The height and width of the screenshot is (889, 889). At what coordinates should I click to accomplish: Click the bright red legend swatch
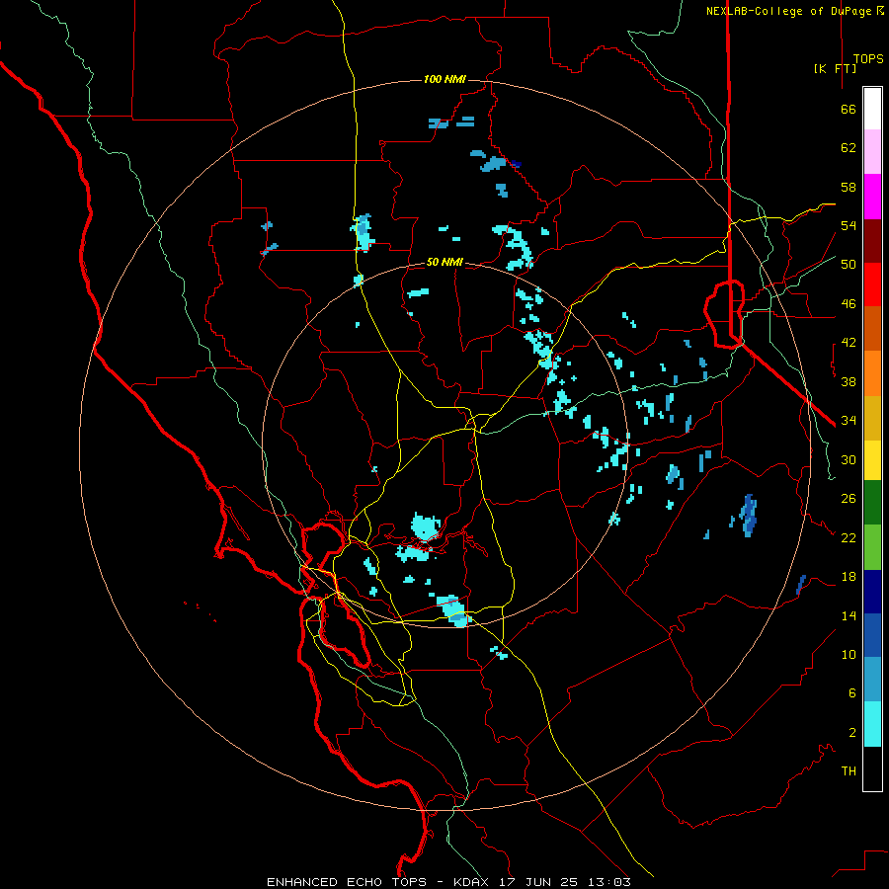click(872, 284)
